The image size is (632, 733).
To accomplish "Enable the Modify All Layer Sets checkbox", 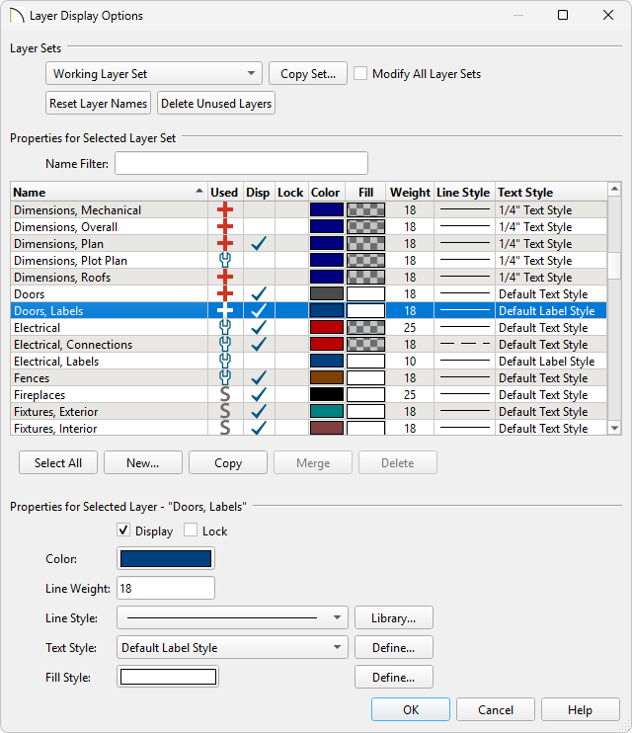I will (360, 73).
